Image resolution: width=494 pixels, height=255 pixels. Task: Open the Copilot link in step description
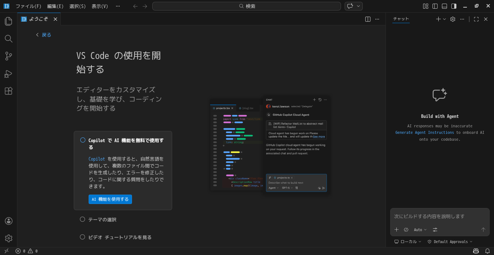(97, 159)
